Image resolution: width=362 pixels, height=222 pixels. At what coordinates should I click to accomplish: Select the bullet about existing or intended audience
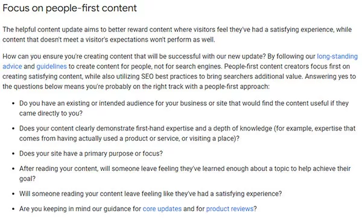184,108
